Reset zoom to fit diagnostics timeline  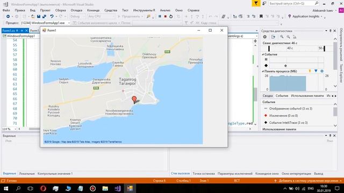click(295, 37)
